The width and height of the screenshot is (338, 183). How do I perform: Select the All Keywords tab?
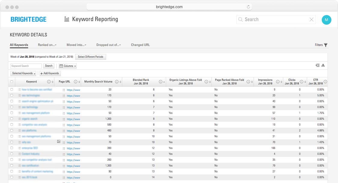pyautogui.click(x=19, y=45)
